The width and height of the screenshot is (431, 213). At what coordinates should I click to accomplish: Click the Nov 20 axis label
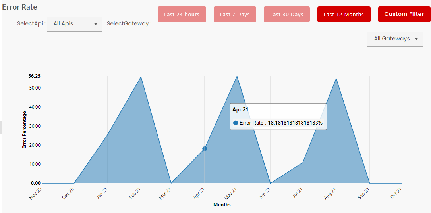point(36,194)
